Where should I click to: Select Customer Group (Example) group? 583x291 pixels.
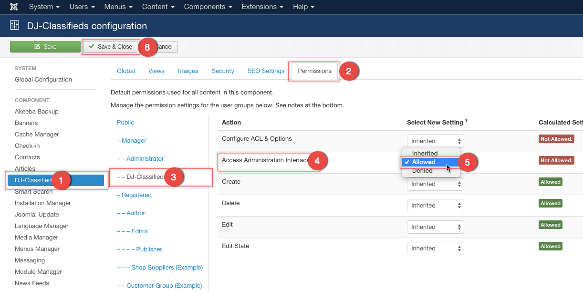click(159, 286)
